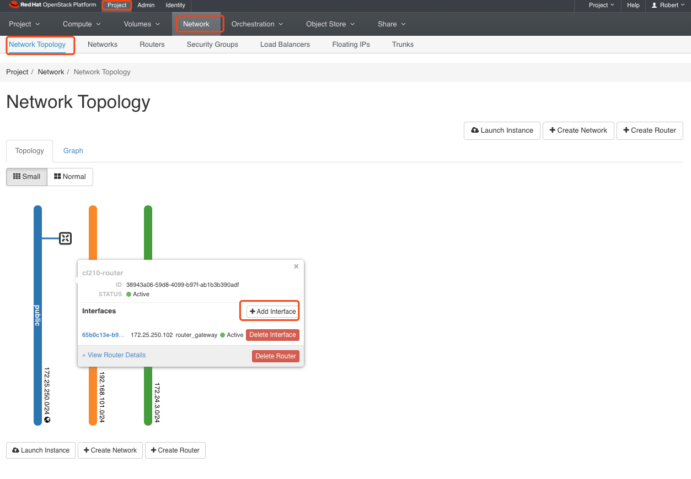Screen dimensions: 691x479
Task: Click the user icon for Robert
Action: (655, 6)
